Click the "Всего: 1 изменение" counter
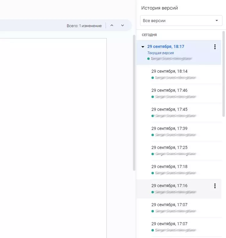 (84, 26)
